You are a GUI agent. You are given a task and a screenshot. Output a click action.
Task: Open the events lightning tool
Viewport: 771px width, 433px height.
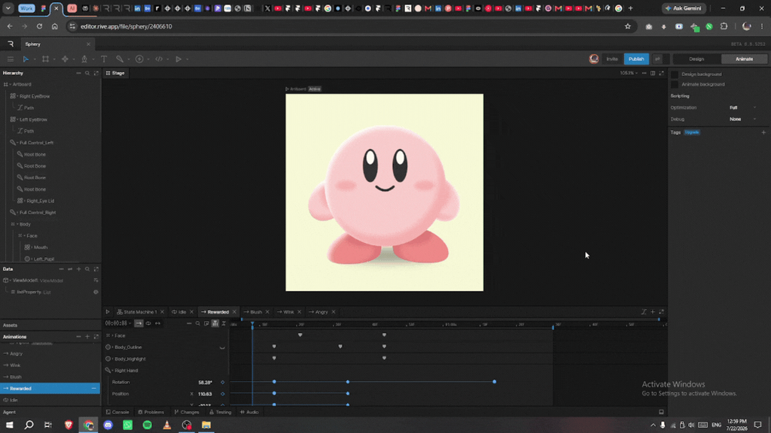139,59
